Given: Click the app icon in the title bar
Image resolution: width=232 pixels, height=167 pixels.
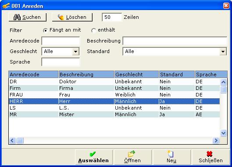Looking at the screenshot, I should pyautogui.click(x=6, y=6).
